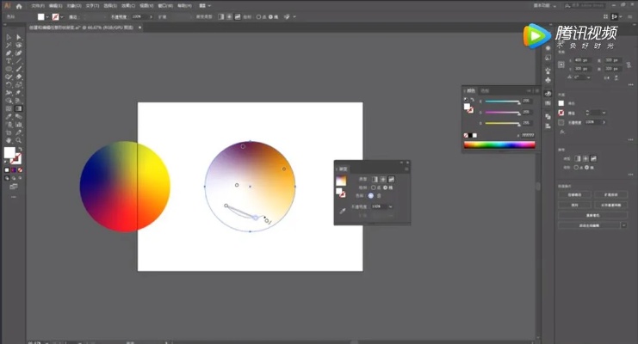Delete color stop with Gradient panel trash icon
Screen dimensions: 638x344
click(x=379, y=195)
